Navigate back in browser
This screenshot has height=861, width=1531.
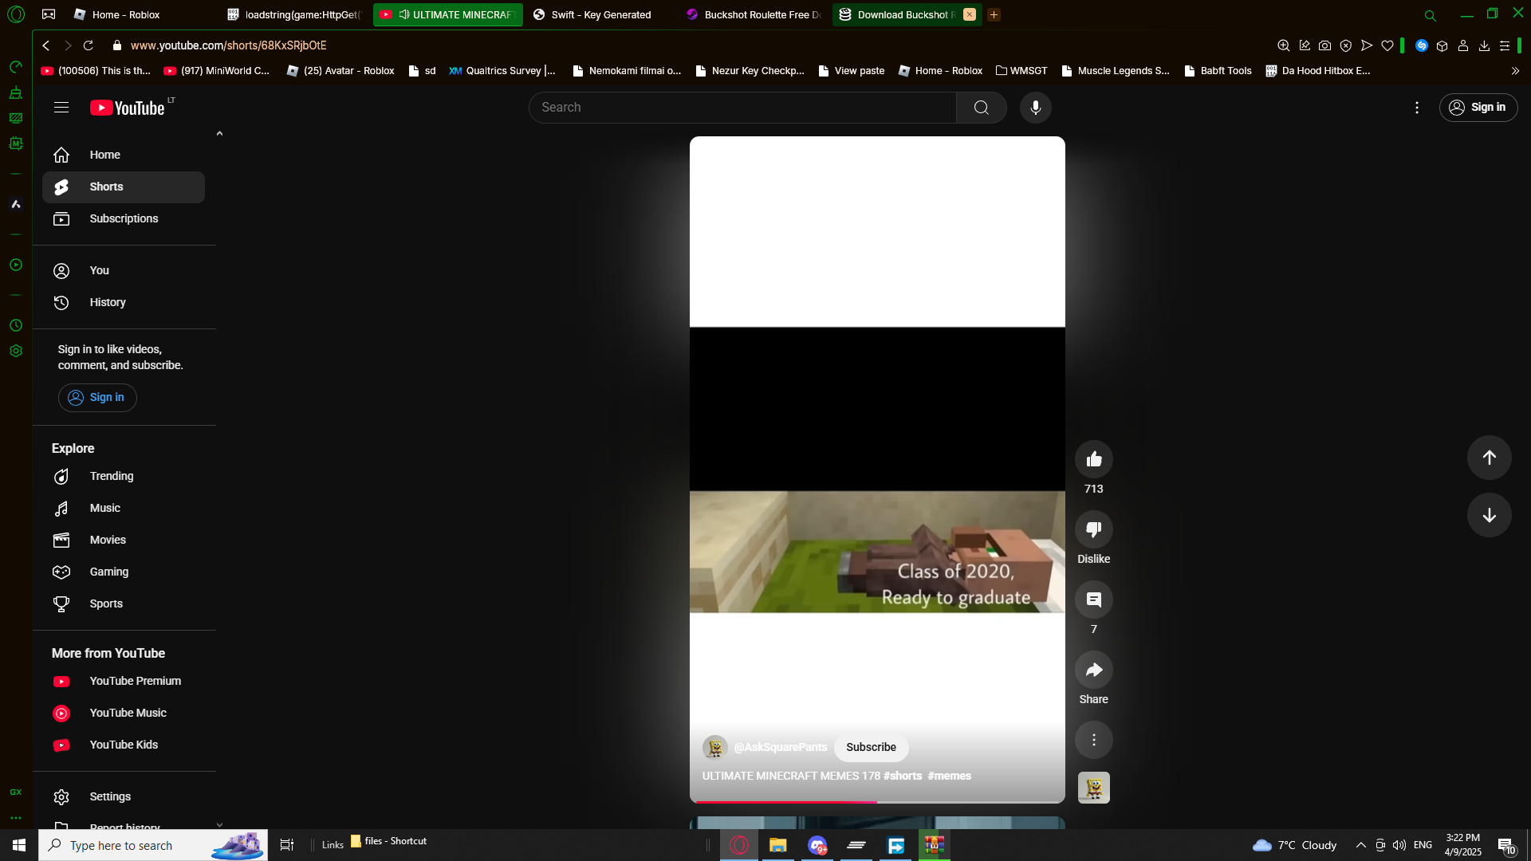click(x=46, y=45)
